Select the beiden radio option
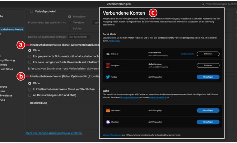 pyautogui.click(x=70, y=29)
